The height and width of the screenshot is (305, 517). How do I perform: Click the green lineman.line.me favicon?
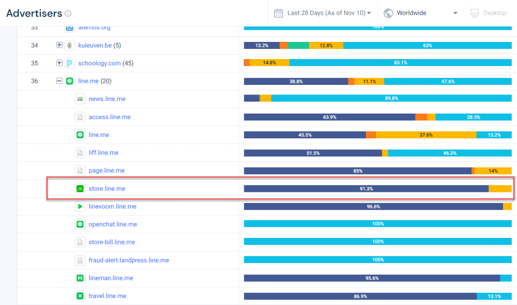click(80, 278)
